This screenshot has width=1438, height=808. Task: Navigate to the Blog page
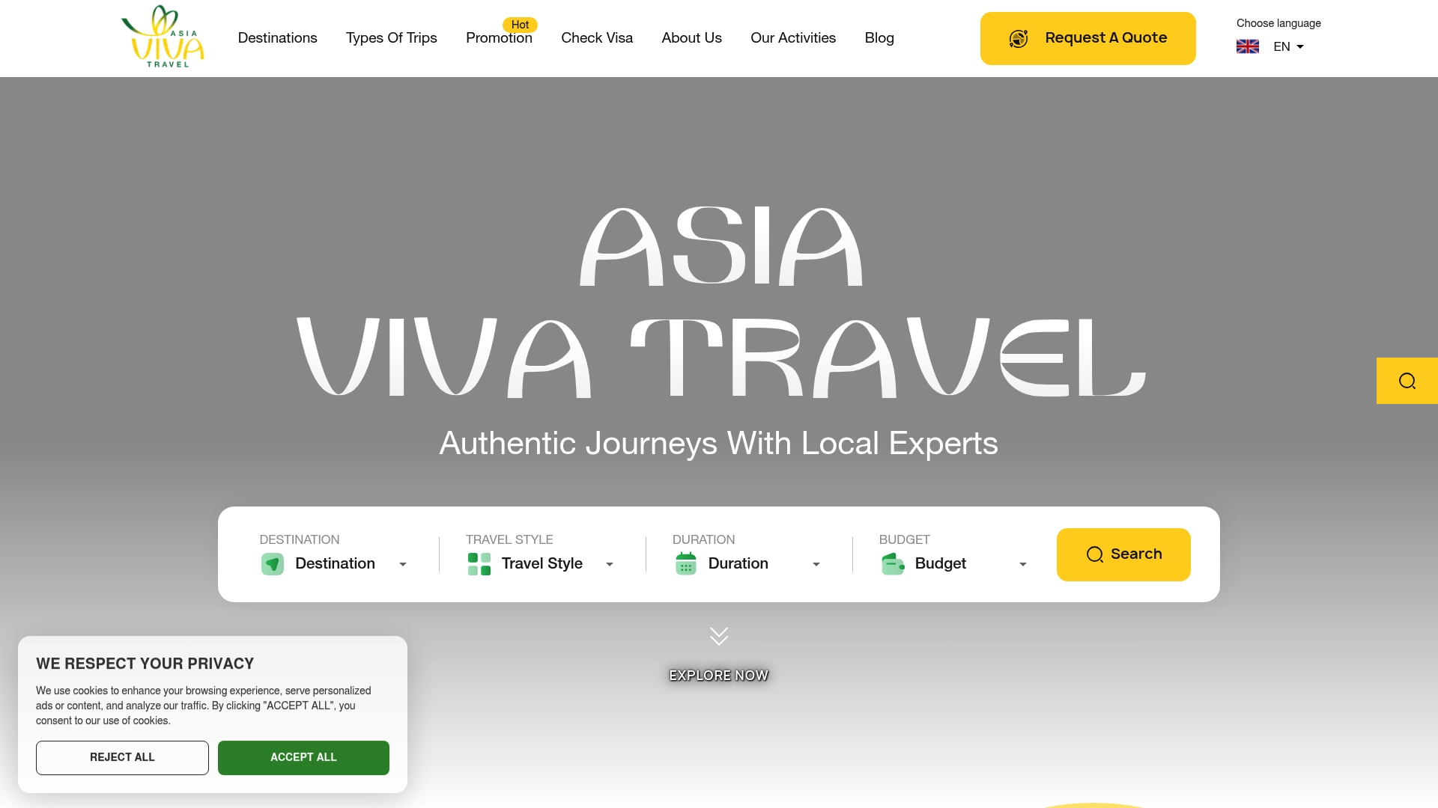tap(879, 37)
